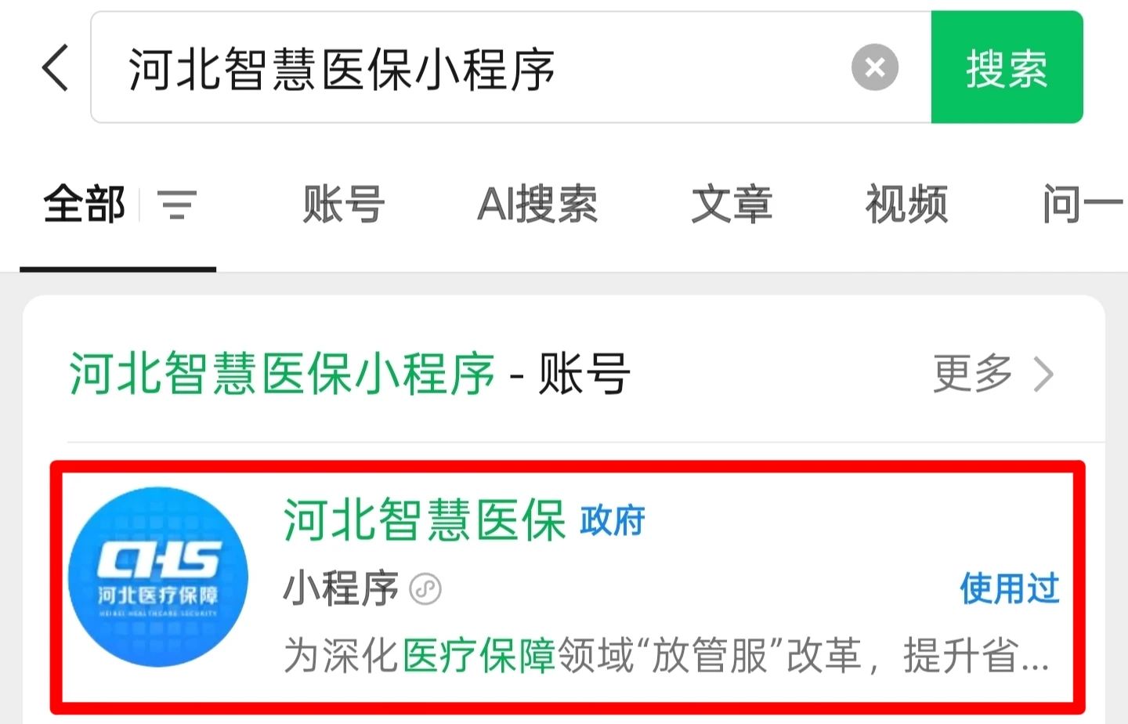Switch to the AI搜索 tab

[x=537, y=205]
